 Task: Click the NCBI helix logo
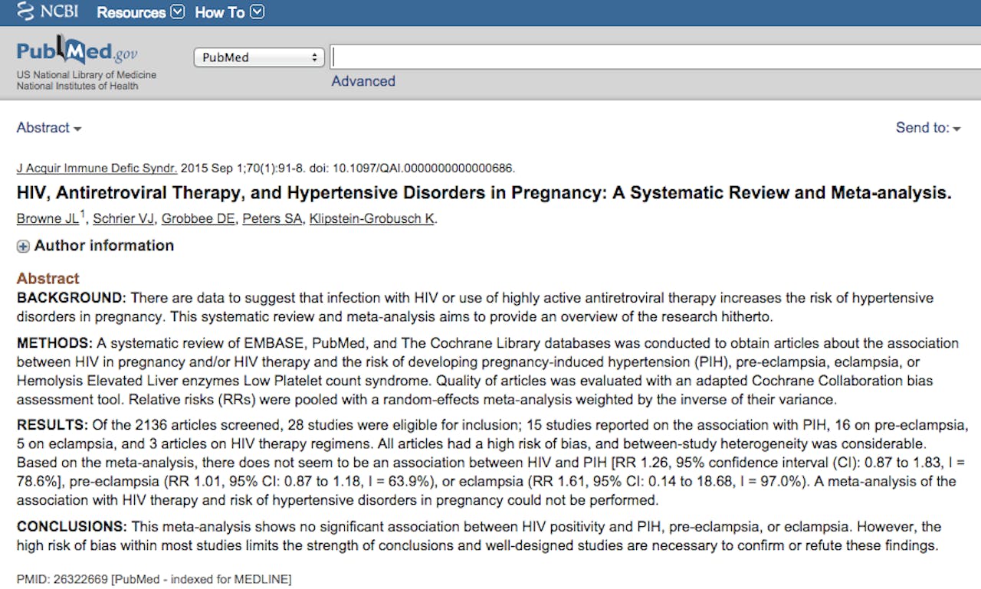25,12
